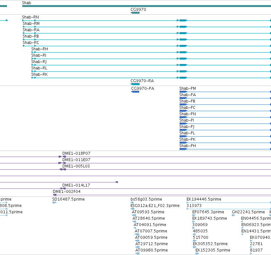Click the Shab-RM transcript label
The image size is (271, 255).
coord(31,24)
